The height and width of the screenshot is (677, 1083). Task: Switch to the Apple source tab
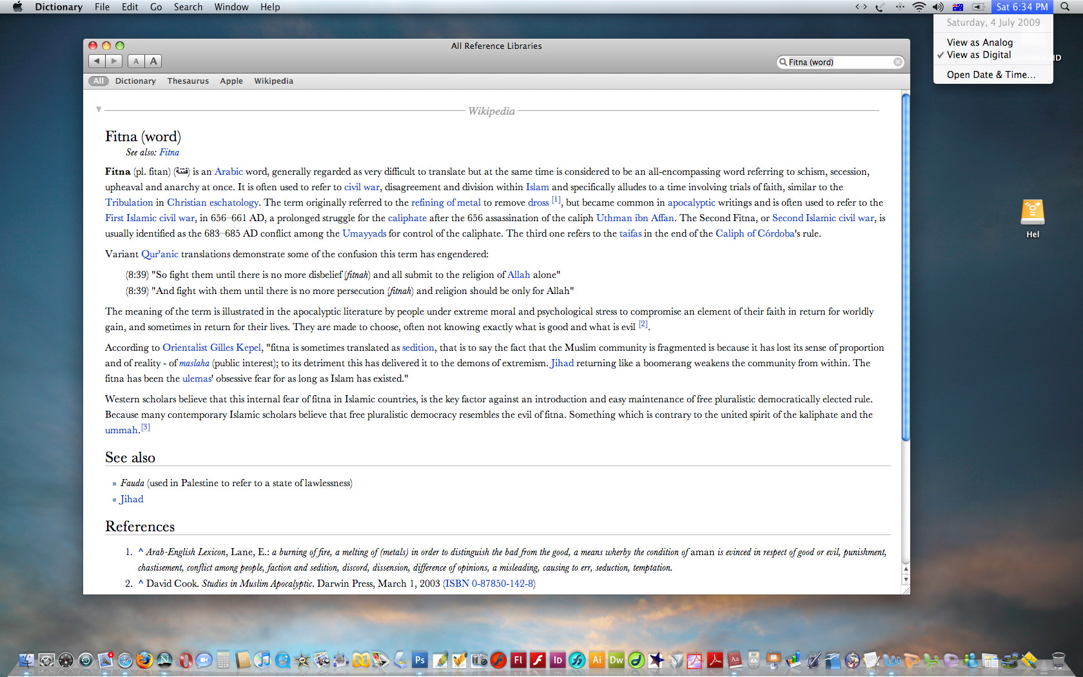(231, 81)
